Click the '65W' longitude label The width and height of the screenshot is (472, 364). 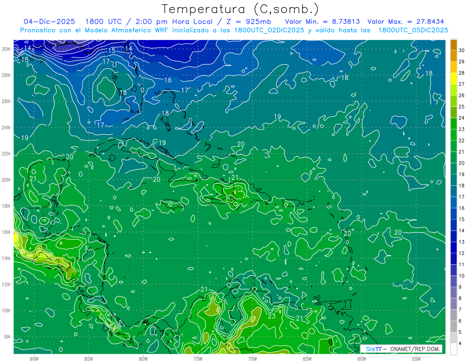click(307, 359)
